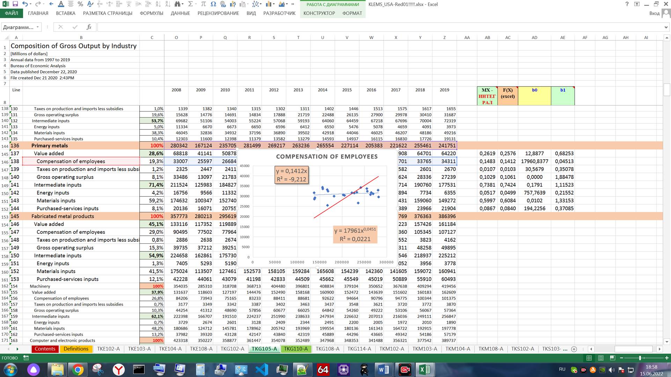Click the Save icon in quick access toolbar
This screenshot has width=671, height=377.
(x=15, y=4)
